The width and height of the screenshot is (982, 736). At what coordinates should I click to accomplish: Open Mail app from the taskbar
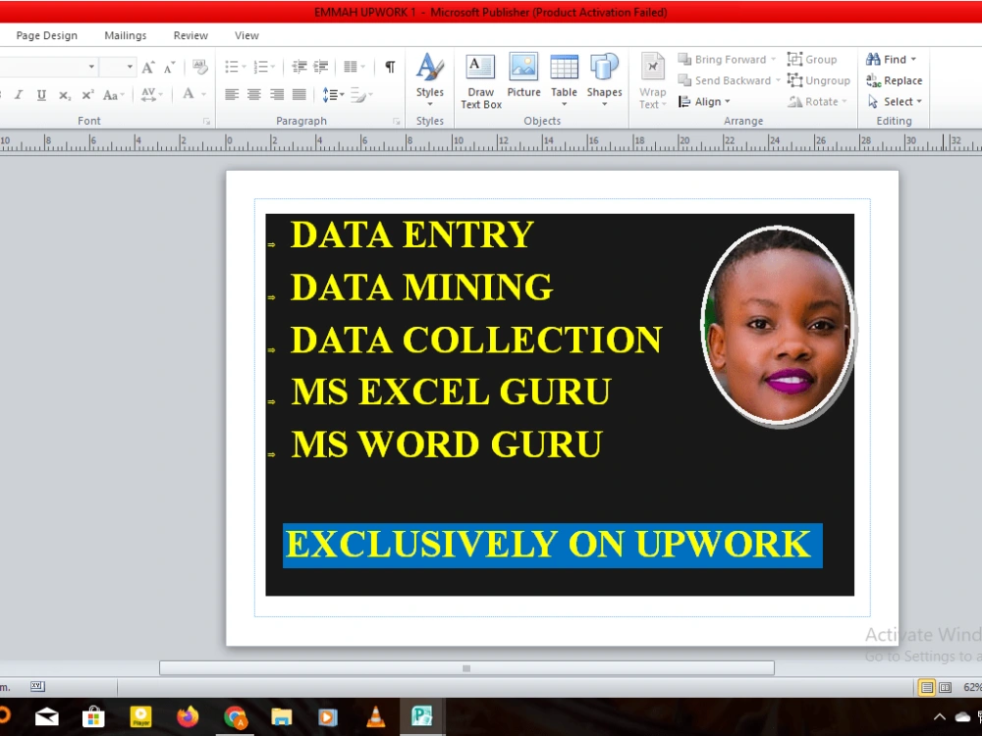47,716
